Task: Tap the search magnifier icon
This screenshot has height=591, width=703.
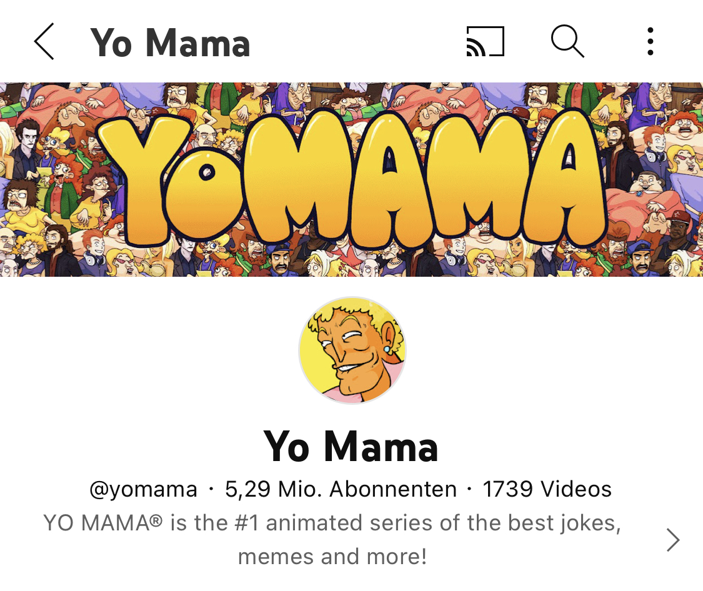Action: [567, 42]
